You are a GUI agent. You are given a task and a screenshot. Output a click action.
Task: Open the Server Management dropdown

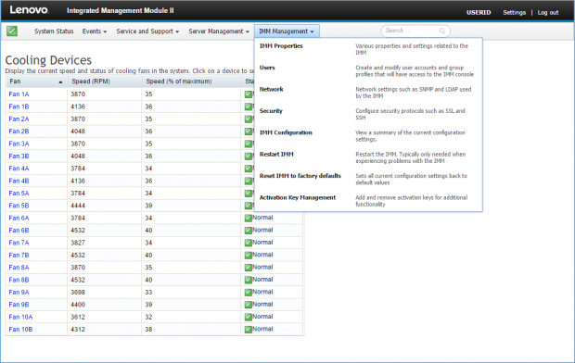click(x=219, y=31)
